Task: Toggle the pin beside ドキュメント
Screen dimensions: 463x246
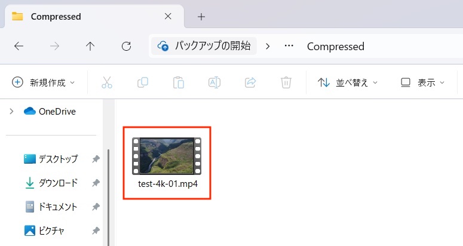Action: (96, 207)
